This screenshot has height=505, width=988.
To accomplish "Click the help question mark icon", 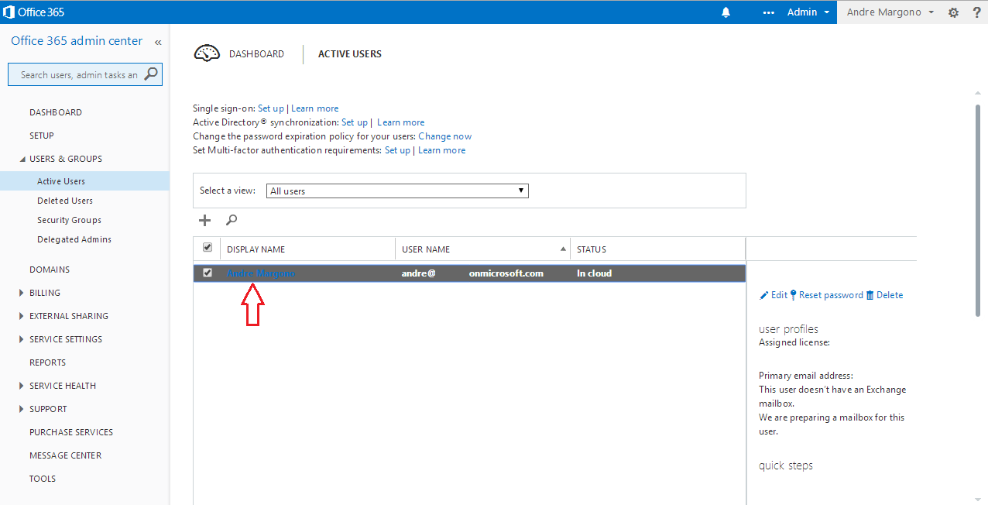I will [976, 12].
